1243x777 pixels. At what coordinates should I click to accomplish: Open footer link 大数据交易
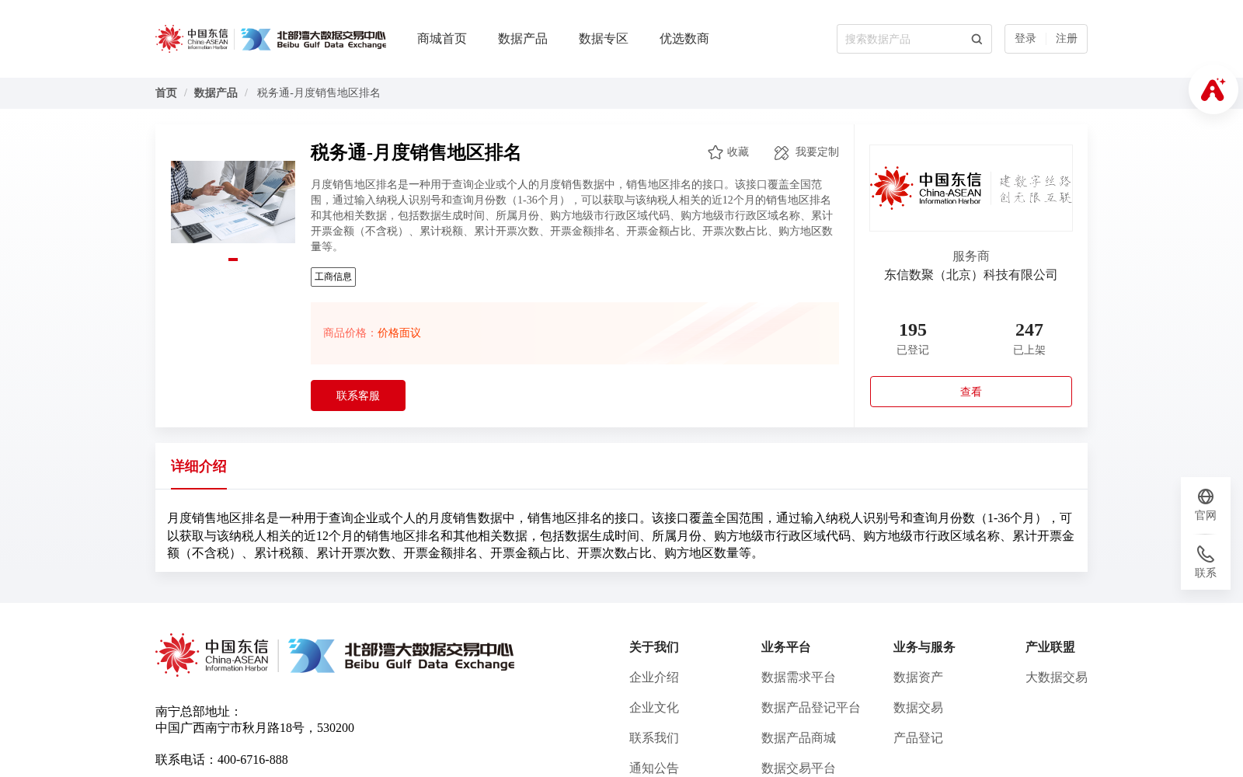[x=1057, y=678]
